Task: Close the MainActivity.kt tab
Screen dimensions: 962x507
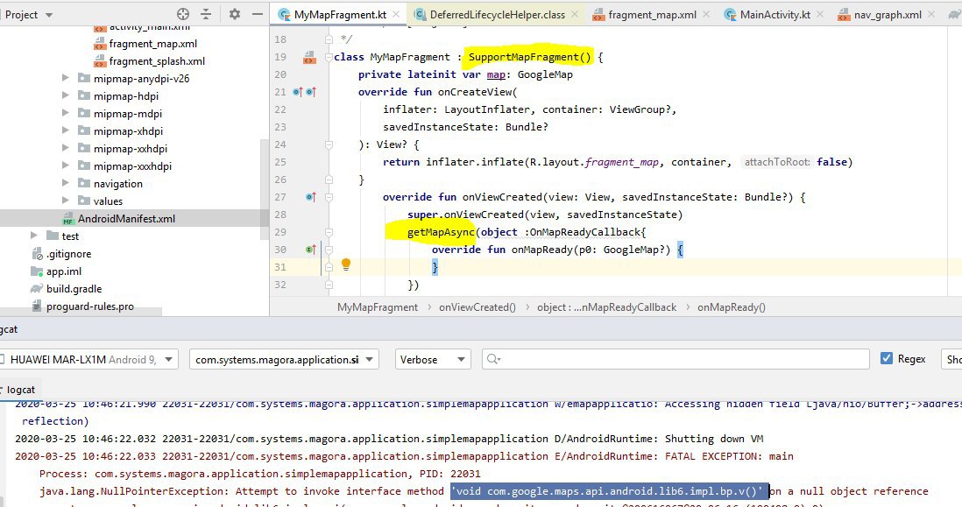Action: coord(820,14)
